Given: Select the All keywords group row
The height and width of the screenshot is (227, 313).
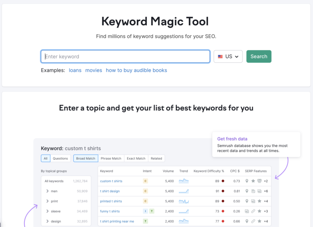Looking at the screenshot, I should tap(66, 181).
